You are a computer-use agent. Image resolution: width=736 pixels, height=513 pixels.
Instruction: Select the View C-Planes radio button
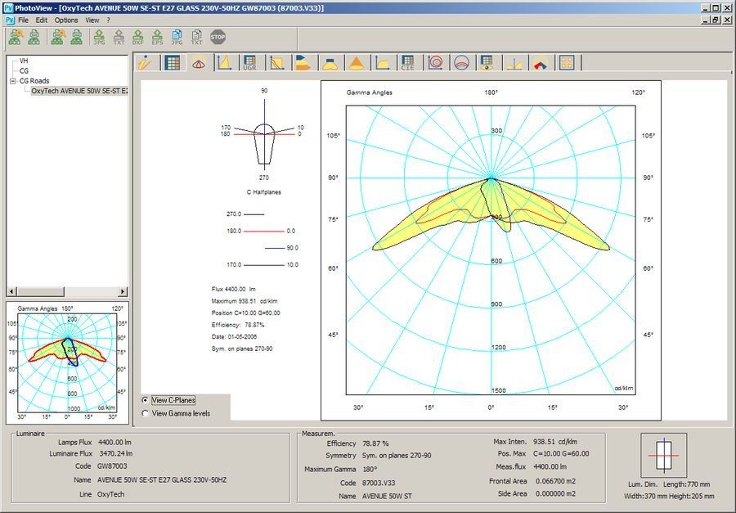pos(146,400)
